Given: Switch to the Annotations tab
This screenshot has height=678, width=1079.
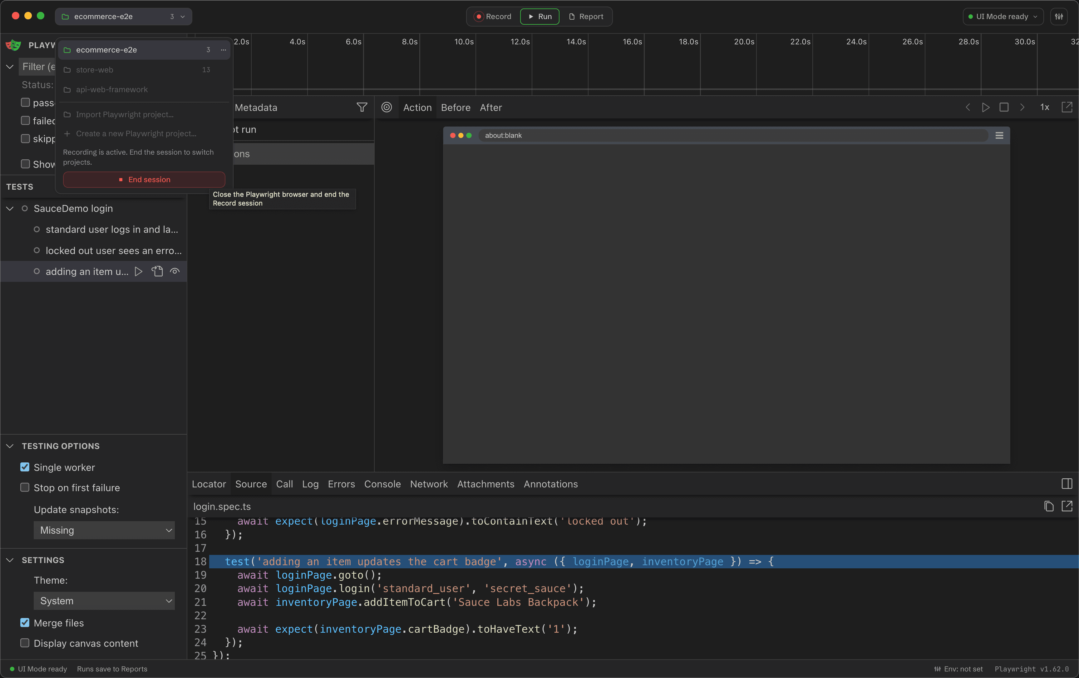Looking at the screenshot, I should point(551,484).
